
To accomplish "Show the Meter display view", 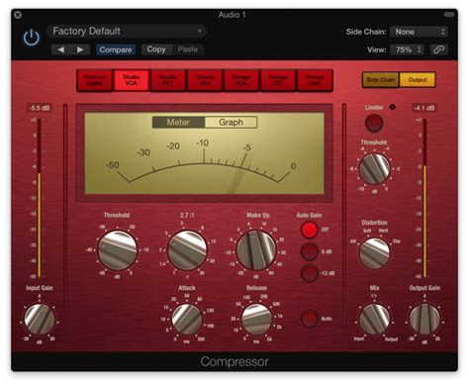I will click(178, 123).
